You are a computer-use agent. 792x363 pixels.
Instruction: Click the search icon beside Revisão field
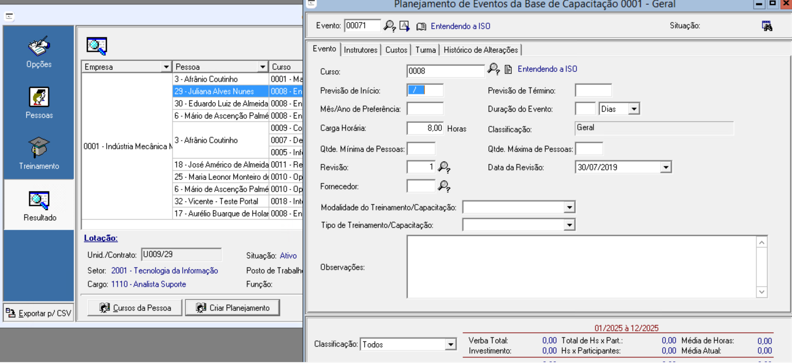pyautogui.click(x=444, y=167)
